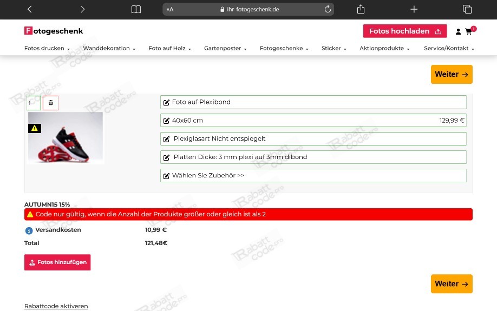Screen dimensions: 497x311
Task: Click edit icon beside Plexiglasart
Action: (x=166, y=139)
